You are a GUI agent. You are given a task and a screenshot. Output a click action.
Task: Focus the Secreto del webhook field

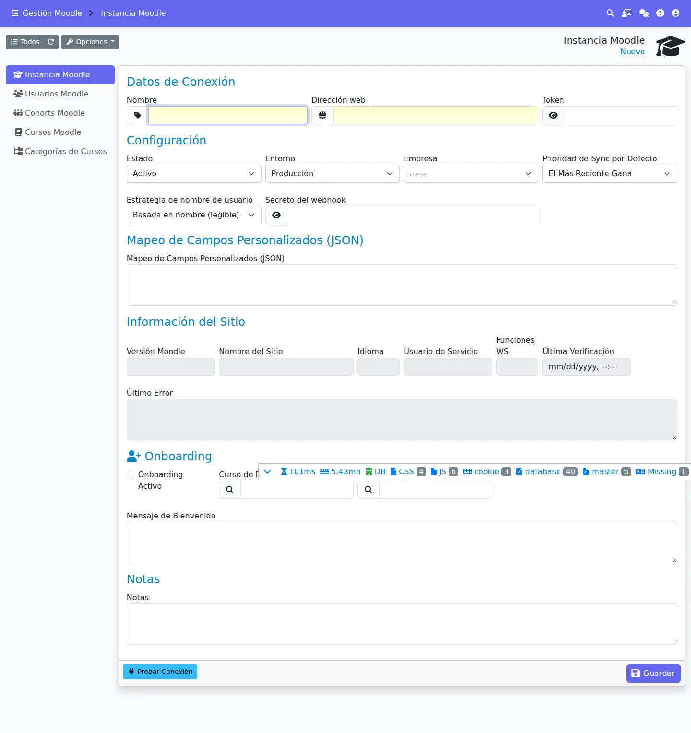[x=413, y=215]
